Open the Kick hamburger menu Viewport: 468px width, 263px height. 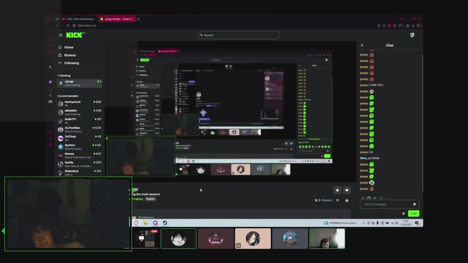point(60,35)
